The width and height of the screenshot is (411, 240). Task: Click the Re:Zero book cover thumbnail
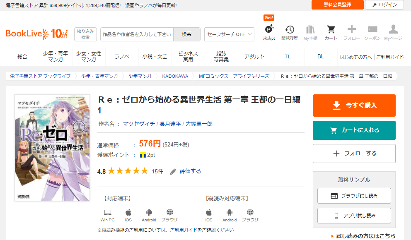[x=52, y=148]
